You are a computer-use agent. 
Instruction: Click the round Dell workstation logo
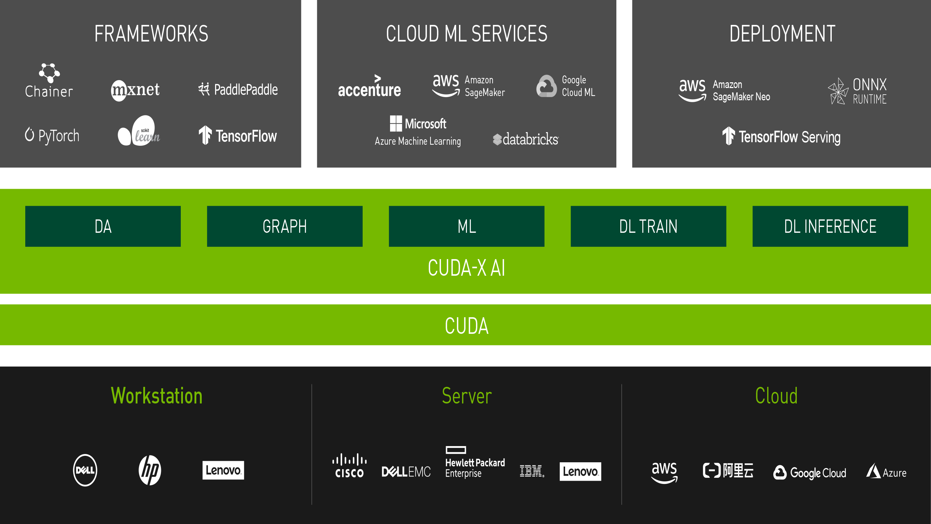(85, 470)
